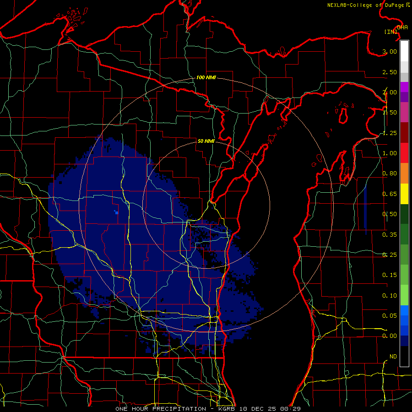Select the lightest green swatch in the color scale
Image resolution: width=412 pixels, height=412 pixels.
click(x=404, y=295)
